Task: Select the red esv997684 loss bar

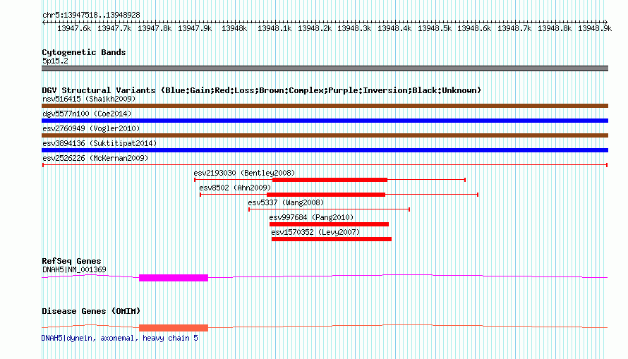Action: (329, 224)
